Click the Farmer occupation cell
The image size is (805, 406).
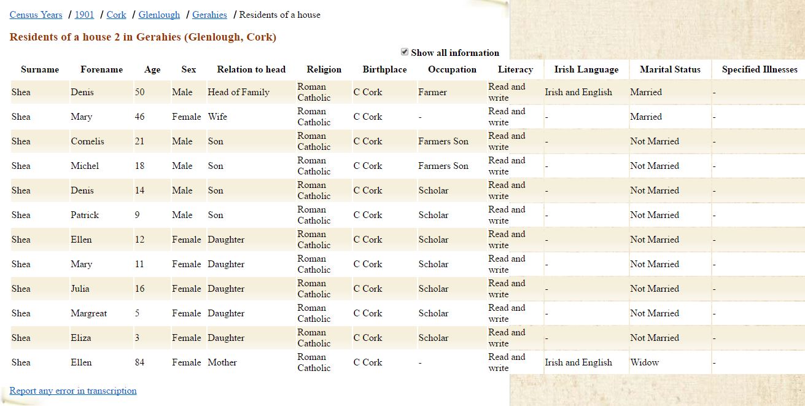433,92
